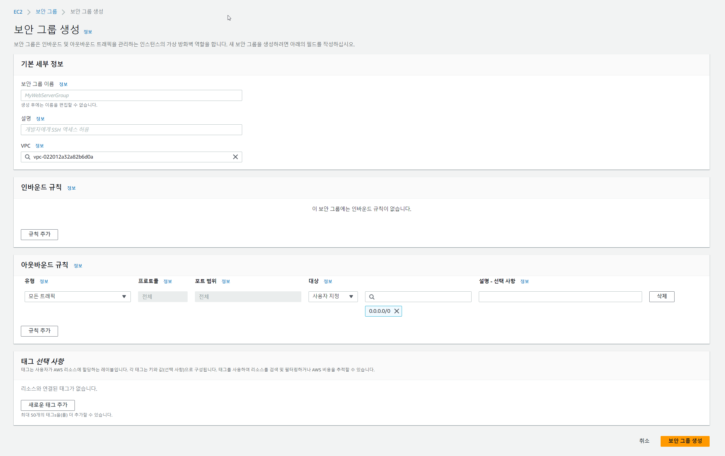The image size is (725, 456).
Task: Open 정보 link next to VPC label
Action: [x=39, y=146]
